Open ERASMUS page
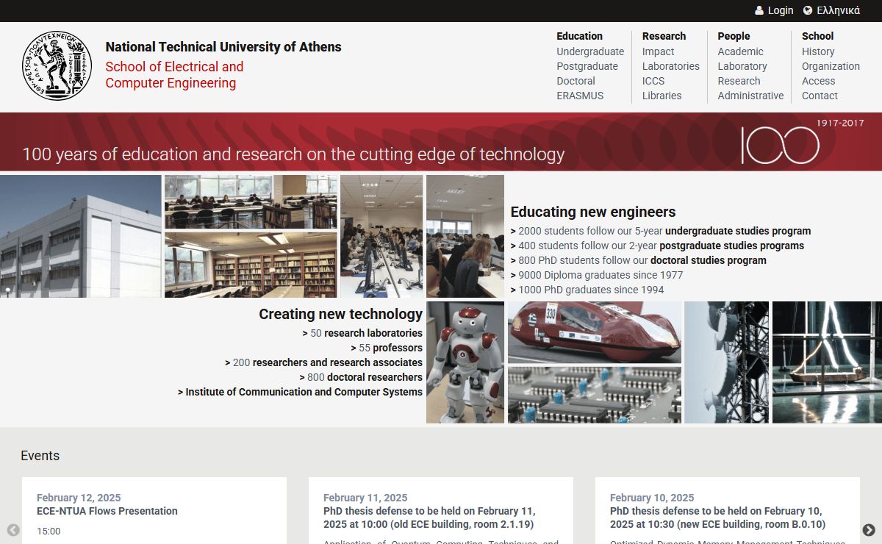882x544 pixels. click(580, 96)
